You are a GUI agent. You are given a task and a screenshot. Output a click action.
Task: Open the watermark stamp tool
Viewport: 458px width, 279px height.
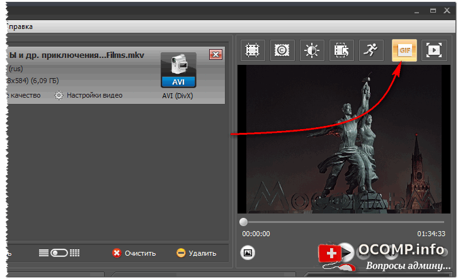click(282, 50)
